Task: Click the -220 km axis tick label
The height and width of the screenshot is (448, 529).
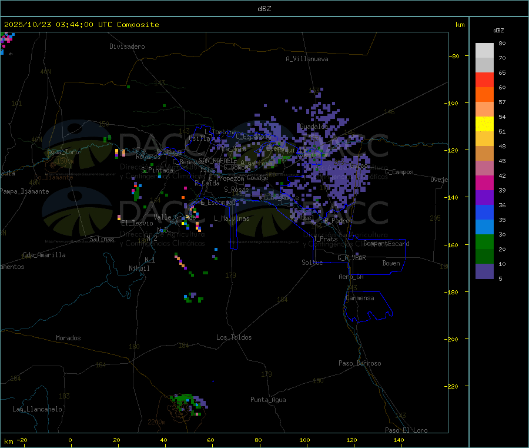Action: 453,387
